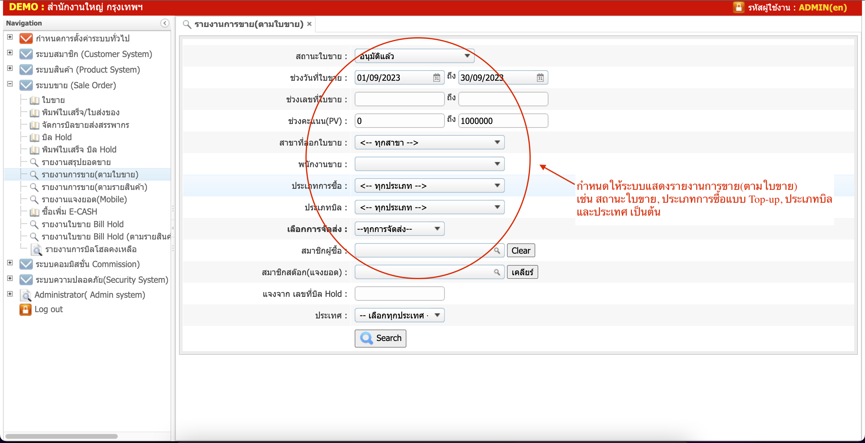
Task: Expand ระบบสมาชิก (Customer System) tree node
Action: [x=10, y=53]
